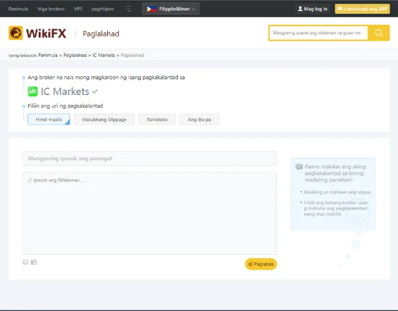The image size is (398, 311).
Task: Open Panimula in the top navigation
Action: pyautogui.click(x=18, y=9)
